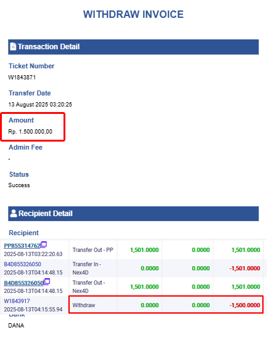Select the amount Rp. 1.500.000,00
267x338 pixels.
click(x=30, y=132)
